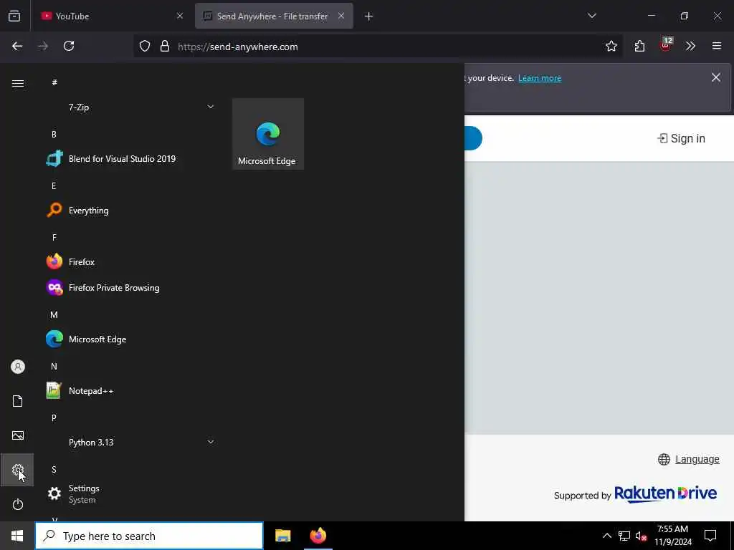Focus the Type here to search box

point(149,536)
